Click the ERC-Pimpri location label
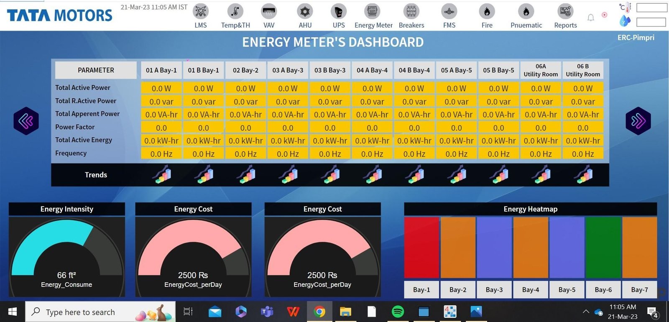The height and width of the screenshot is (322, 669). pyautogui.click(x=636, y=38)
